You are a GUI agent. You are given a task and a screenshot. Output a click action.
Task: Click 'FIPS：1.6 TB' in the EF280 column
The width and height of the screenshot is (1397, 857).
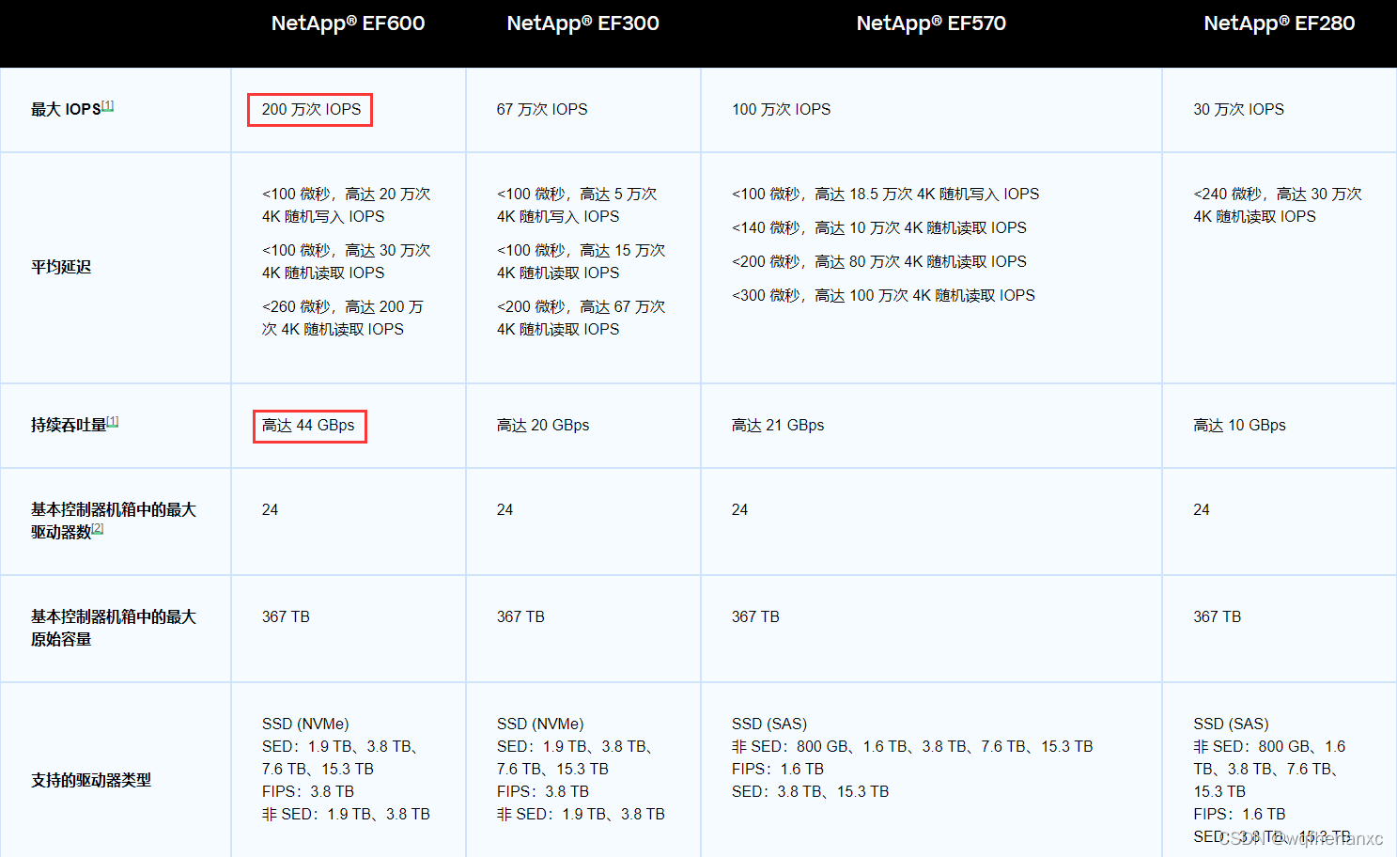(1239, 815)
